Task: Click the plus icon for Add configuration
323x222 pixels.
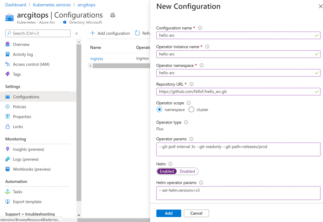Action: point(93,33)
